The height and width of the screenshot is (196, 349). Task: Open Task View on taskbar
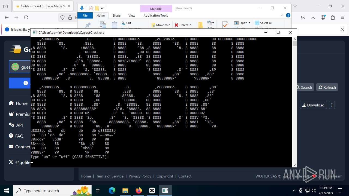pyautogui.click(x=98, y=191)
